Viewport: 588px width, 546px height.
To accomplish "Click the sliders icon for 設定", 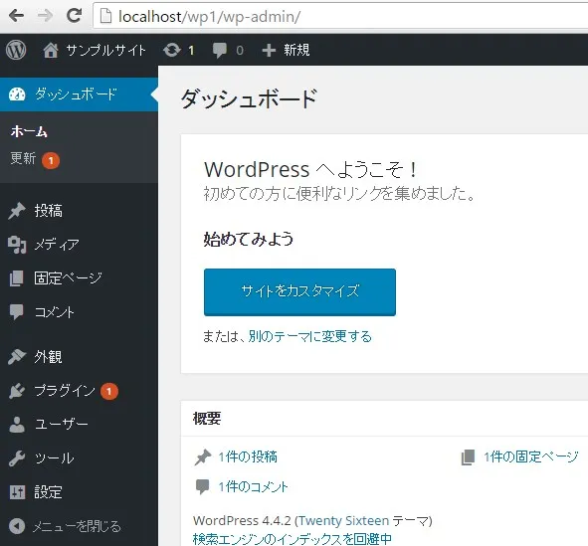I will coord(17,492).
